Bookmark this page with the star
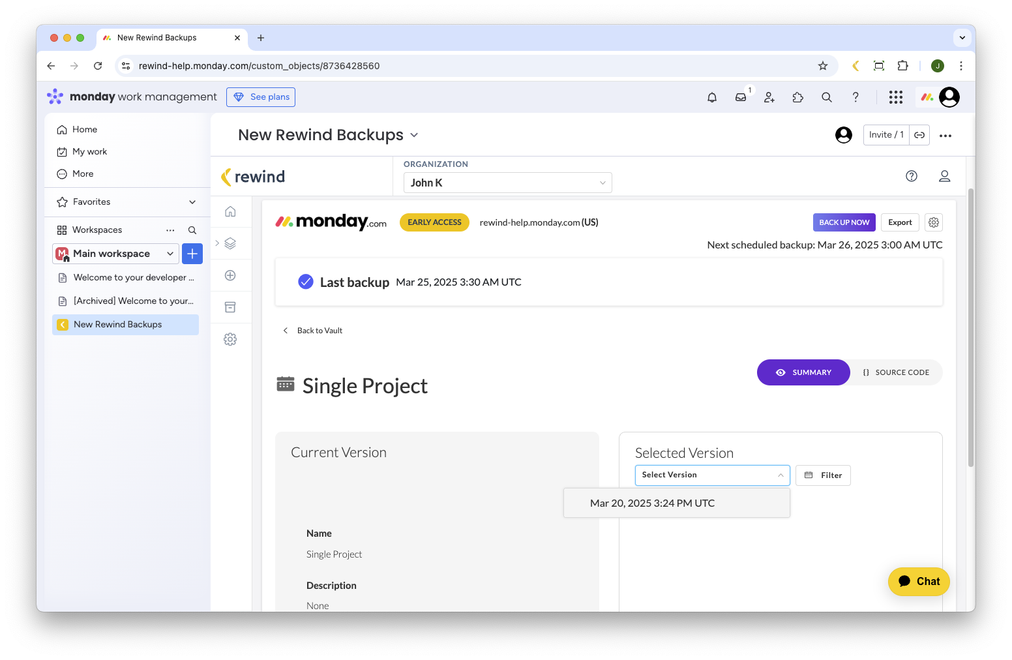 823,66
